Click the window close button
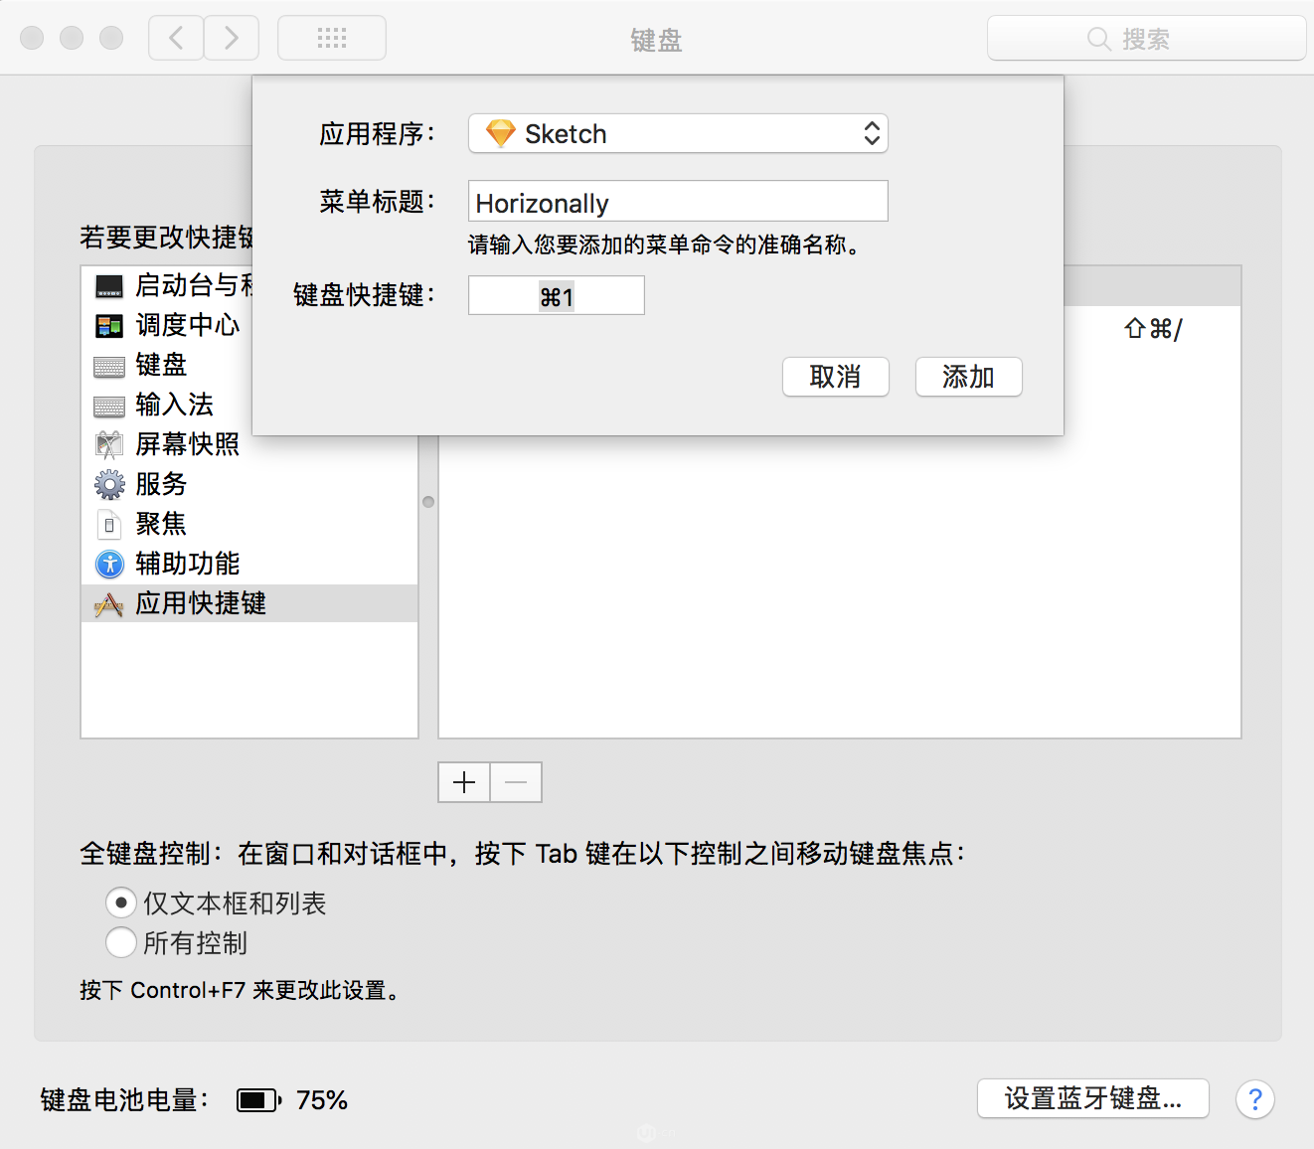 coord(32,38)
